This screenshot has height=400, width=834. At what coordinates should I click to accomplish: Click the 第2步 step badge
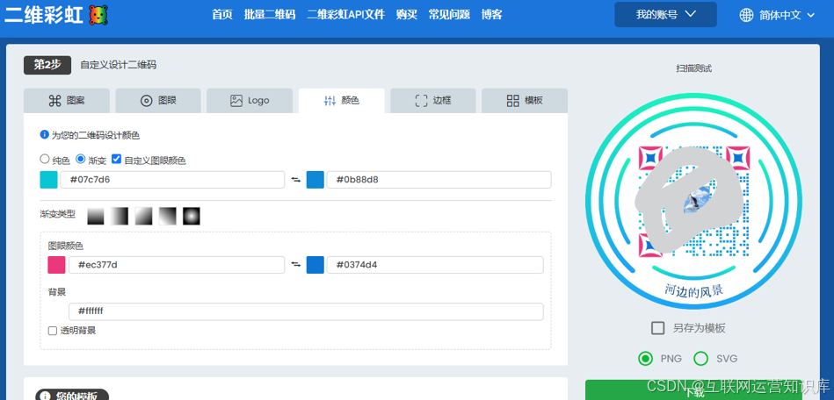(47, 65)
